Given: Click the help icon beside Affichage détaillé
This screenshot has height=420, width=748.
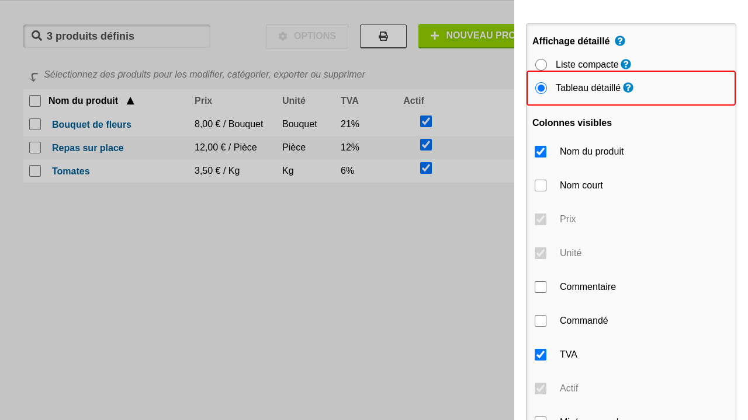Looking at the screenshot, I should point(620,41).
